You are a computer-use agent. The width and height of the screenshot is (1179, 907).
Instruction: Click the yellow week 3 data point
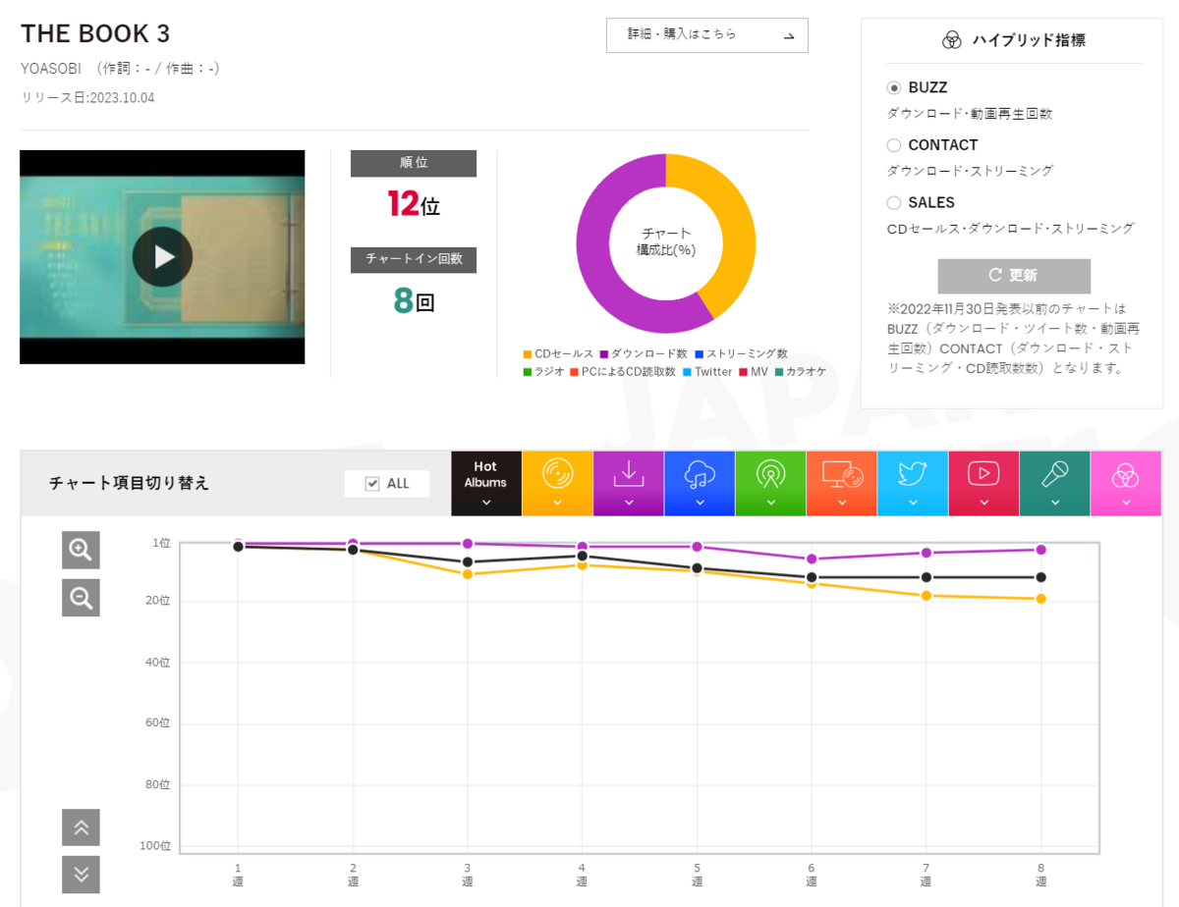coord(468,574)
